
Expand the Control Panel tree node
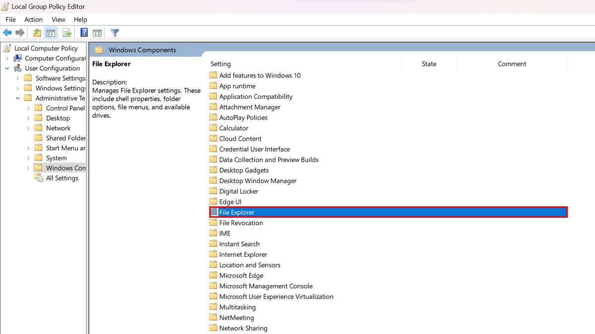[x=28, y=108]
